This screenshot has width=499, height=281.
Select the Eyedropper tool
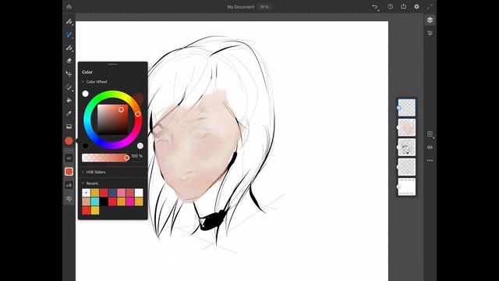69,113
